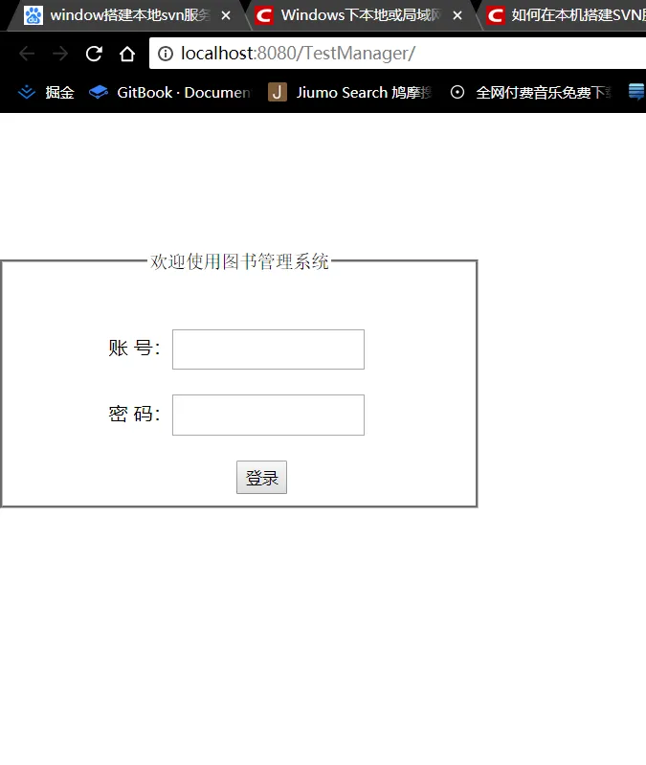Close the Windows下本地或局域网 tab
The height and width of the screenshot is (765, 646).
[457, 15]
